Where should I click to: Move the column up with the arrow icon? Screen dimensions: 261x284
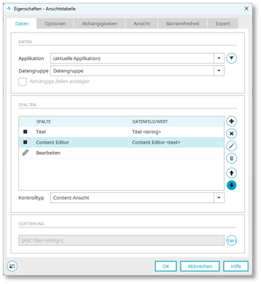231,173
